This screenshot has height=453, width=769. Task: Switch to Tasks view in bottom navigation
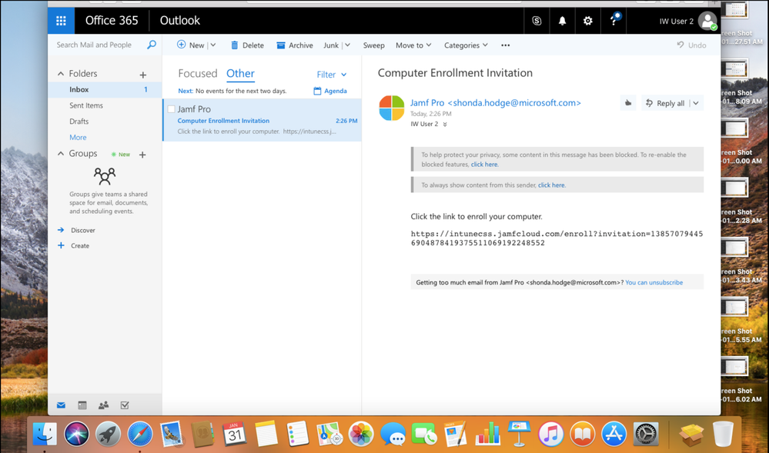coord(125,405)
